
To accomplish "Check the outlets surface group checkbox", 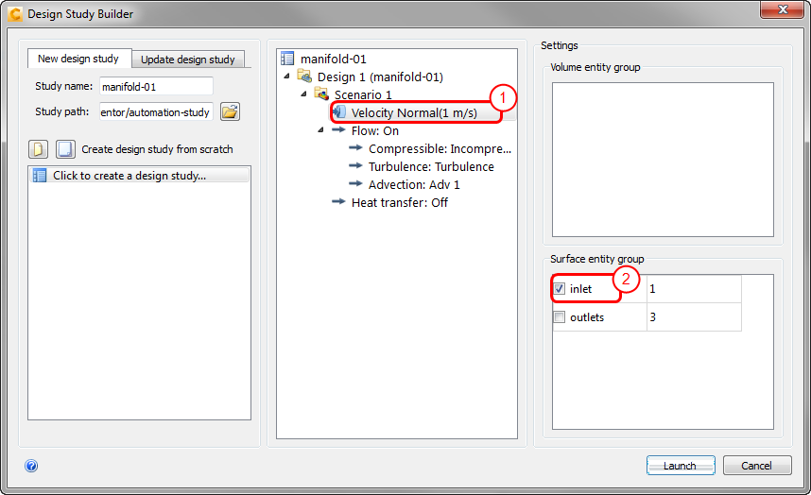I will [560, 316].
